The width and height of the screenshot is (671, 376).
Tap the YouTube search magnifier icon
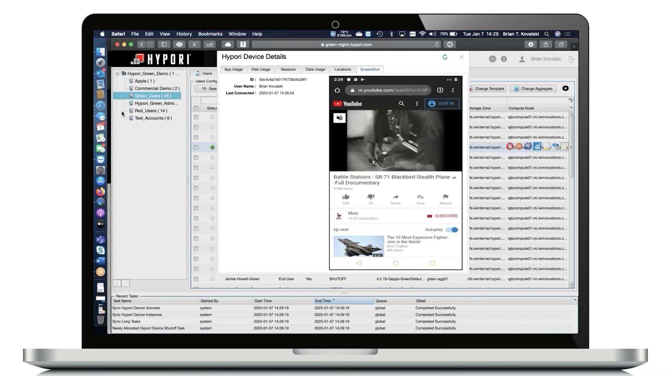(x=401, y=104)
